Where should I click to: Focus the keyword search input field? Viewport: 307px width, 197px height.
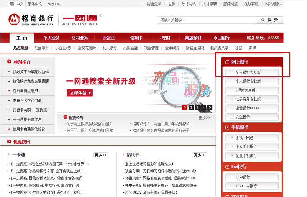(x=206, y=20)
